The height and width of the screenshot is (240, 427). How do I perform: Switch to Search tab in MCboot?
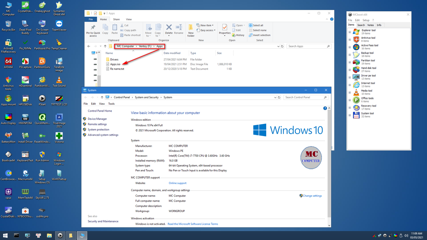click(x=361, y=25)
